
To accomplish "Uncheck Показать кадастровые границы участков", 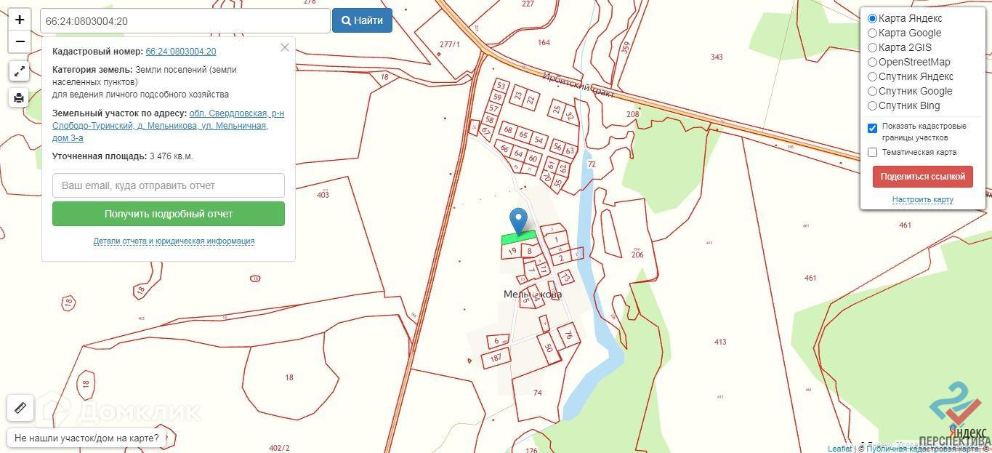I will click(873, 129).
